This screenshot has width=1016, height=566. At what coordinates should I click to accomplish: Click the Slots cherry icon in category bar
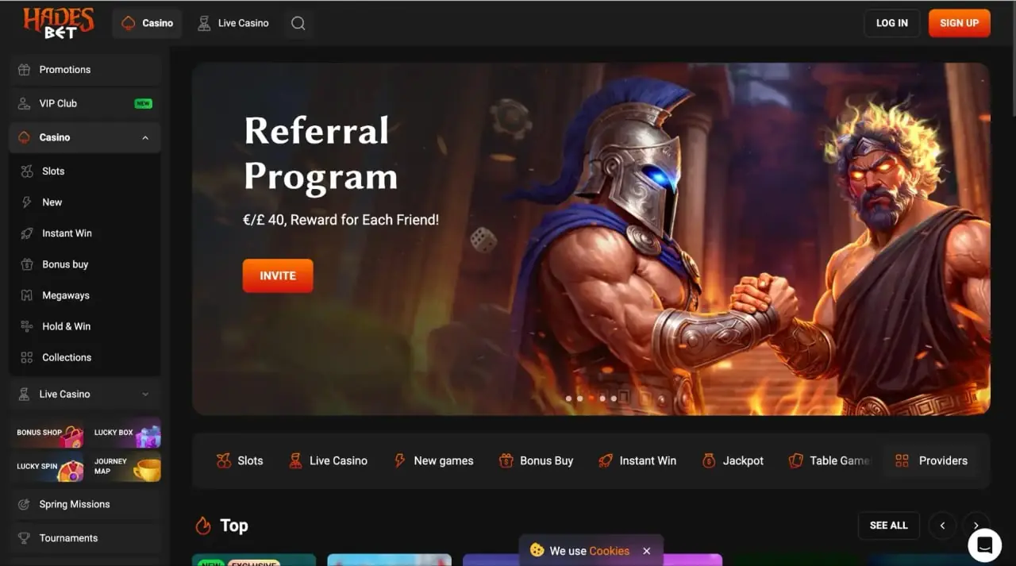[224, 460]
